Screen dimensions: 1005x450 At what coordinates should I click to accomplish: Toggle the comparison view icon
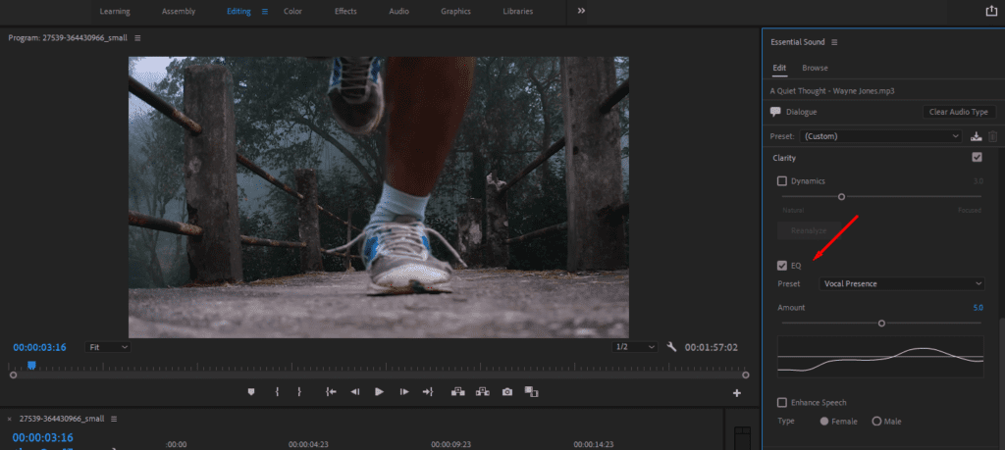pos(531,391)
